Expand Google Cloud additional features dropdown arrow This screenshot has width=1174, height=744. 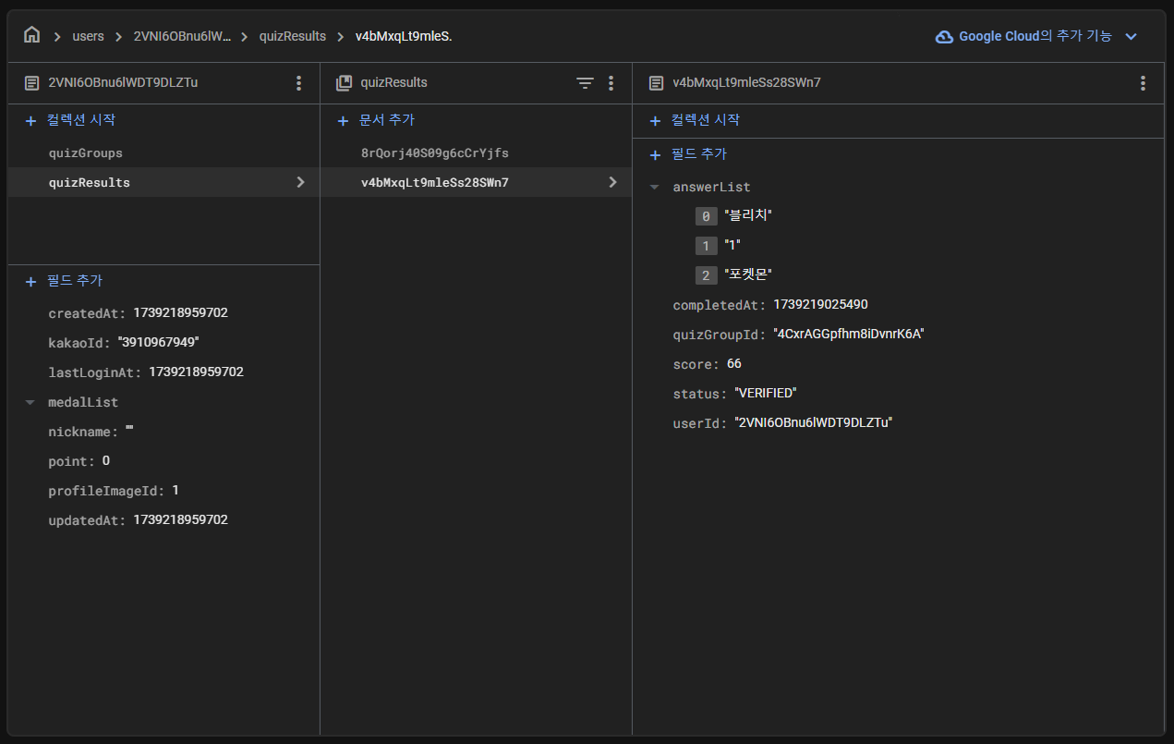point(1131,37)
